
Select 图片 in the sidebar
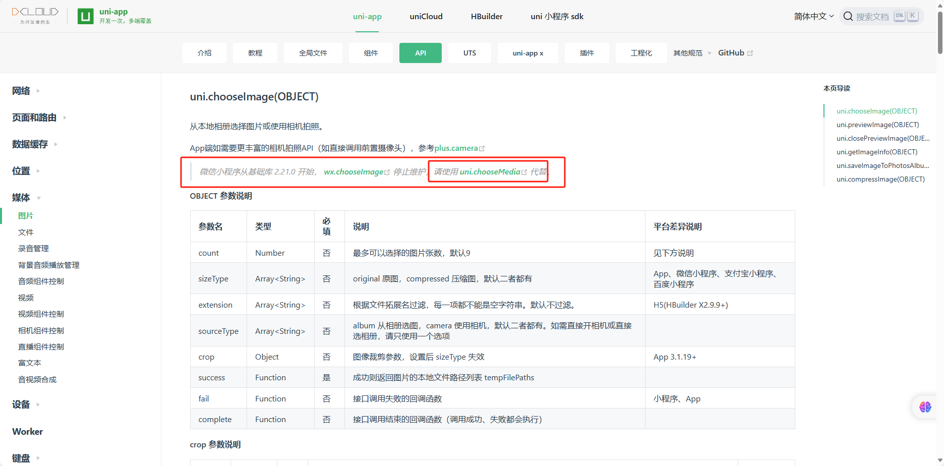click(26, 216)
